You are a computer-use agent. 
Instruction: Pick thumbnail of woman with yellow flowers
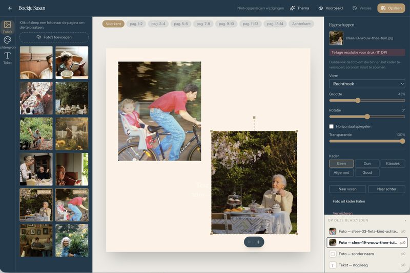72,240
